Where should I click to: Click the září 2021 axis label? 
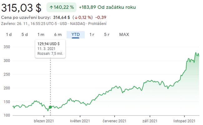pyautogui.click(x=149, y=121)
